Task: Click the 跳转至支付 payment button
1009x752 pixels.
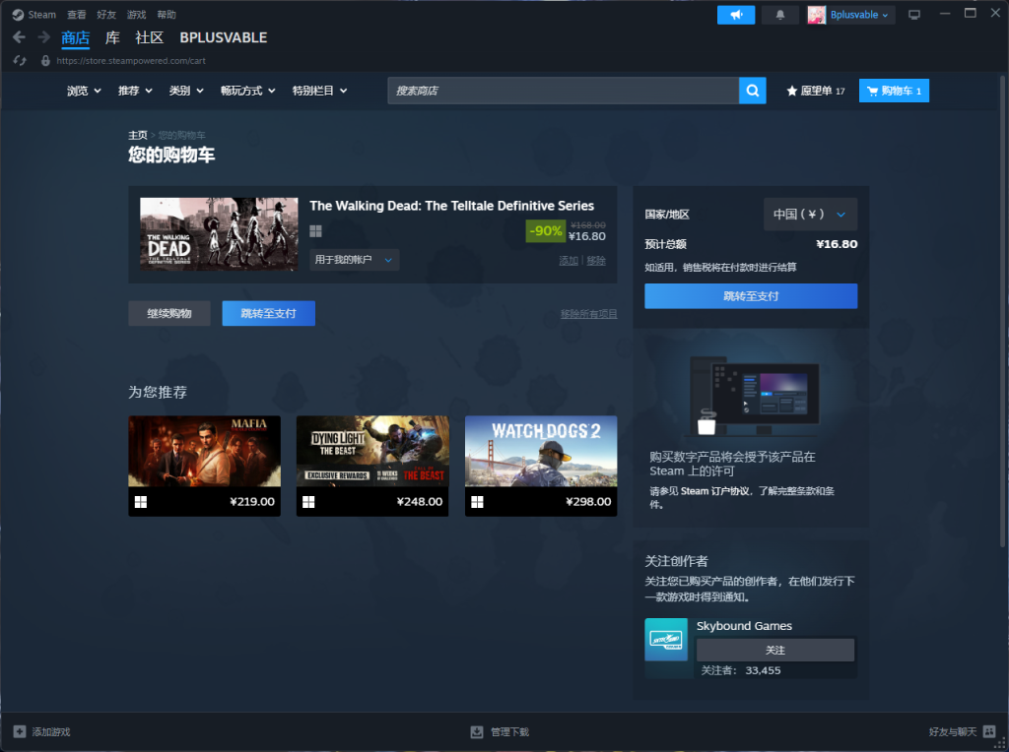Action: click(x=751, y=295)
